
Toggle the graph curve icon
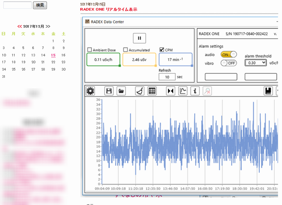(183, 91)
